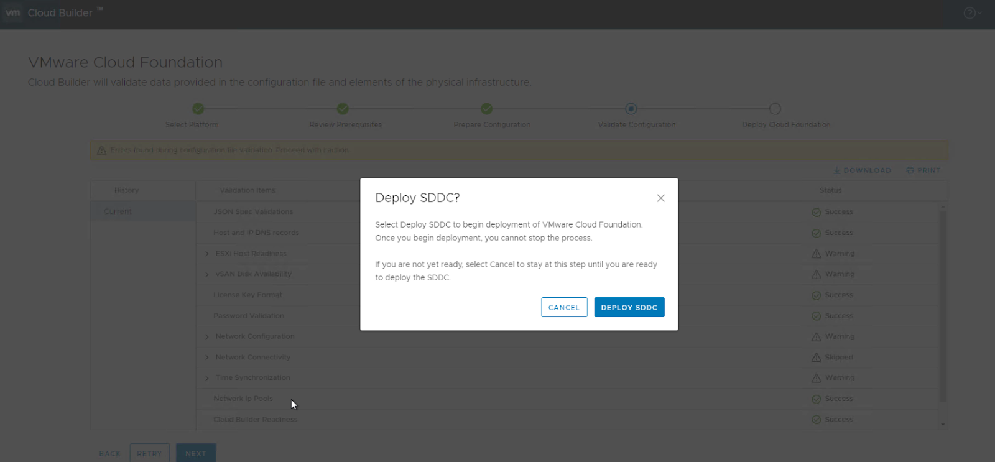Go back with the Back button
This screenshot has height=462, width=995.
(x=110, y=453)
